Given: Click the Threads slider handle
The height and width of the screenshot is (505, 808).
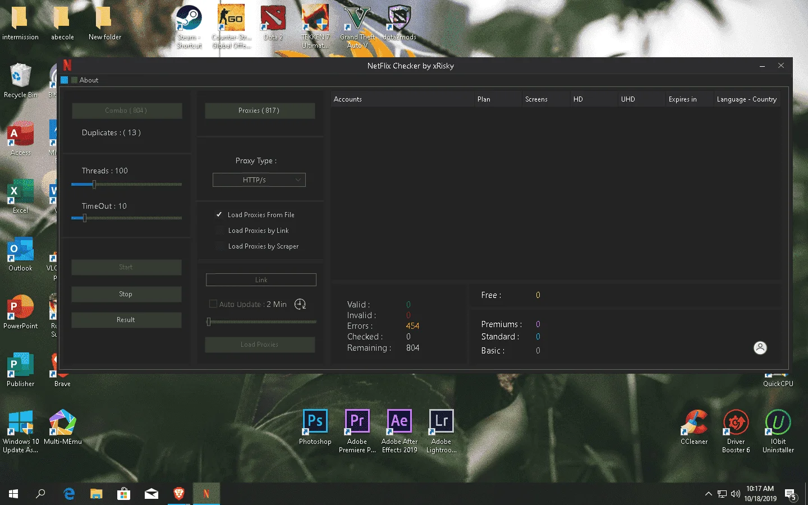Looking at the screenshot, I should [x=94, y=184].
